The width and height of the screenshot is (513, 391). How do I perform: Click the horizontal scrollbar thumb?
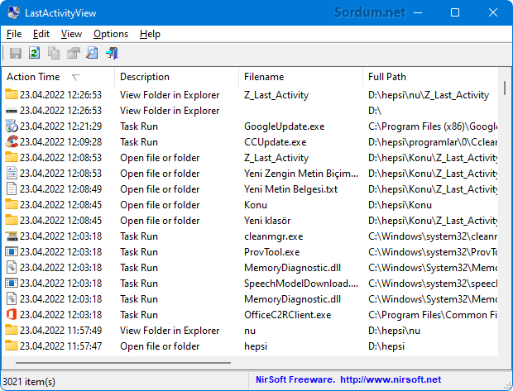point(123,363)
